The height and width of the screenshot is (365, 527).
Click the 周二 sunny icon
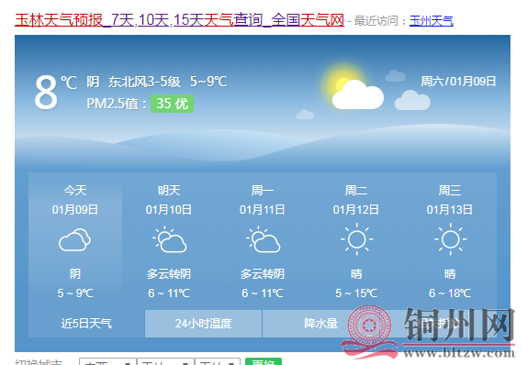pos(356,239)
